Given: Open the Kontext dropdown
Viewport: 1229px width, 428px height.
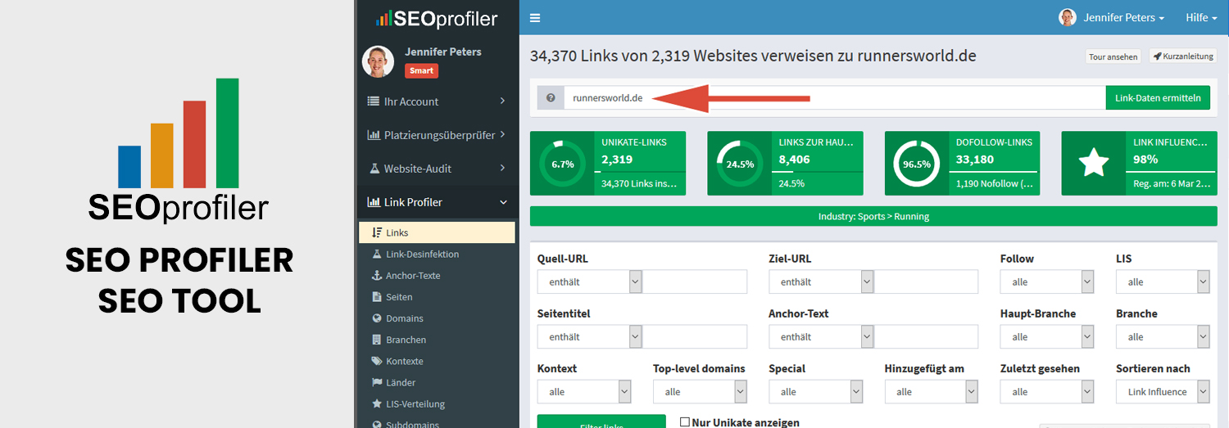Looking at the screenshot, I should click(583, 391).
